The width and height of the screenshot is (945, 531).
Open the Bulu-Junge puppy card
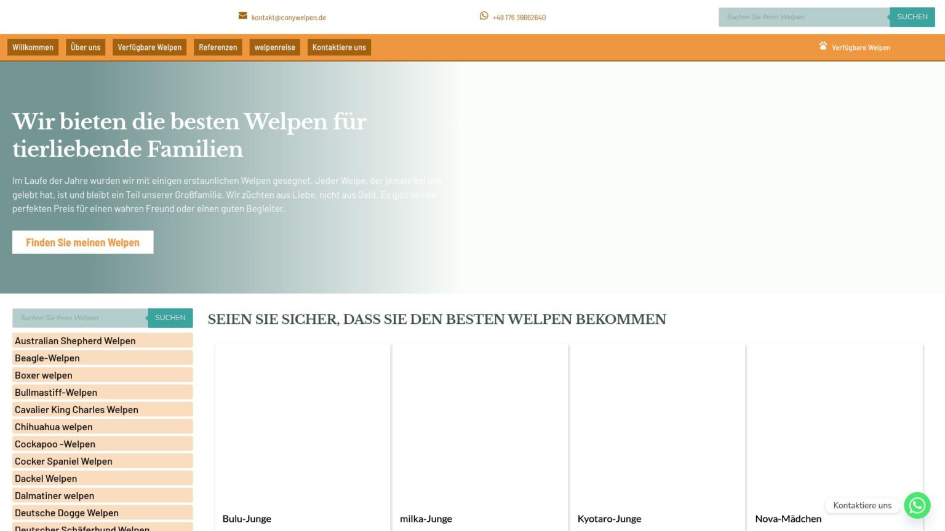(302, 430)
